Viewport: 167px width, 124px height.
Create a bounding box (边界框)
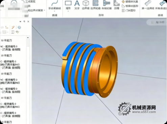pyautogui.click(x=86, y=5)
